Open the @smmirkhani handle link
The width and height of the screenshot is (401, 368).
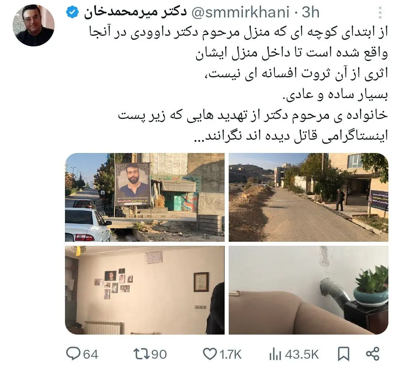(241, 12)
